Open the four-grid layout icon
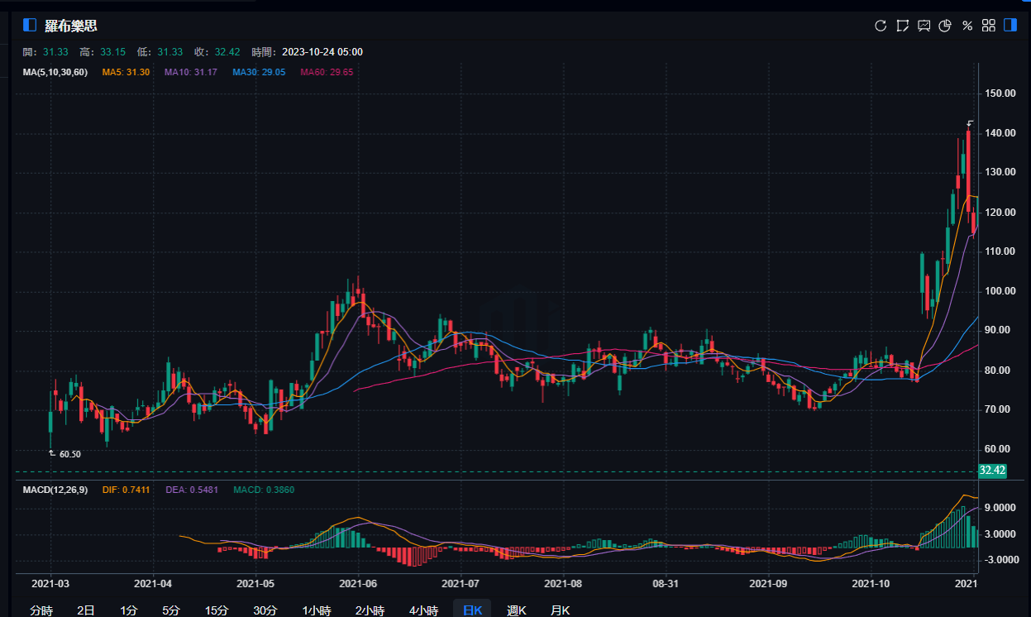 pos(988,26)
